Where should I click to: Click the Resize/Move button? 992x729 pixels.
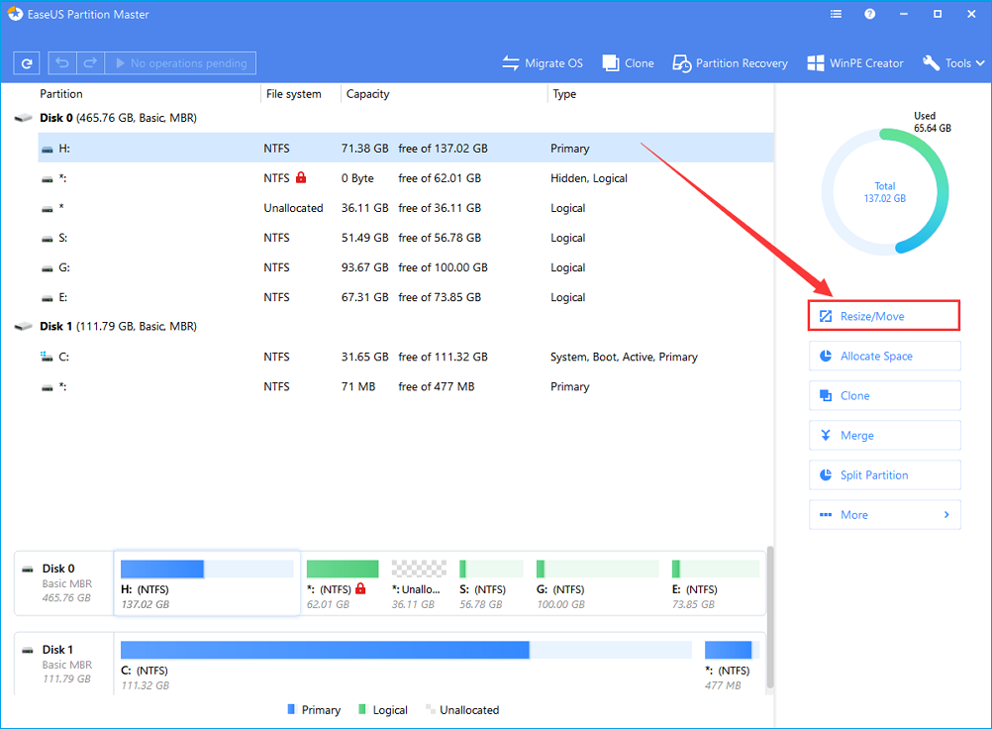(884, 316)
